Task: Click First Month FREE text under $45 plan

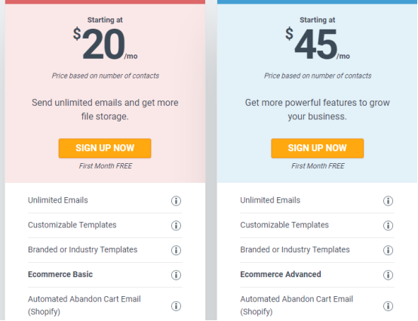Action: (x=318, y=166)
